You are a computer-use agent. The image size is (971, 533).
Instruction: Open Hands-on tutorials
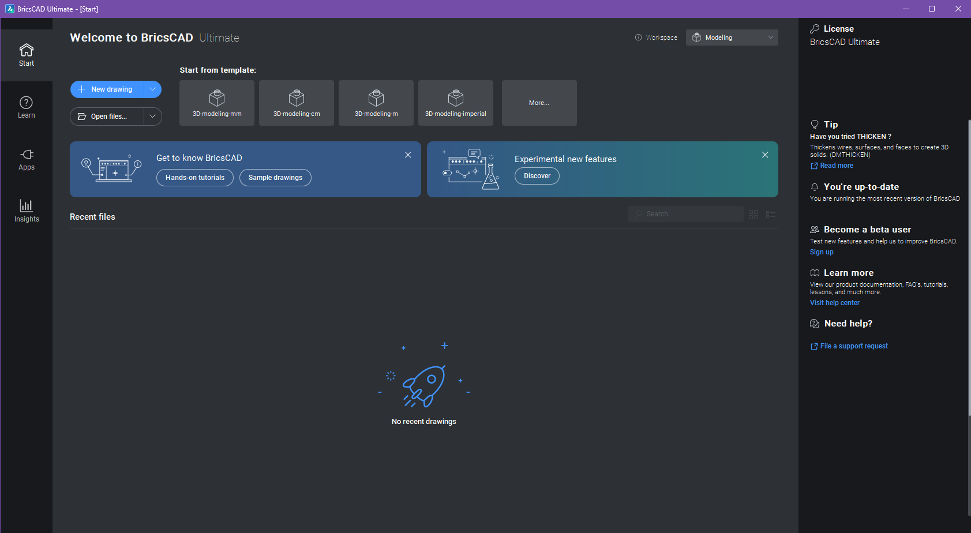tap(195, 178)
